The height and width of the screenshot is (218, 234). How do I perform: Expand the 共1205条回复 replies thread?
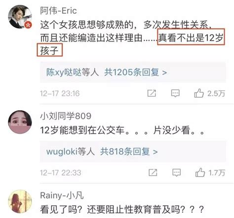point(136,73)
